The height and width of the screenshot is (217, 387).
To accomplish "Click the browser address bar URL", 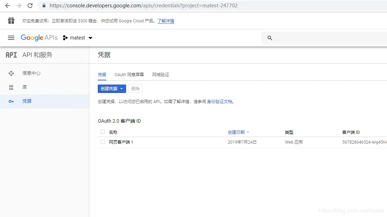I will pyautogui.click(x=144, y=6).
